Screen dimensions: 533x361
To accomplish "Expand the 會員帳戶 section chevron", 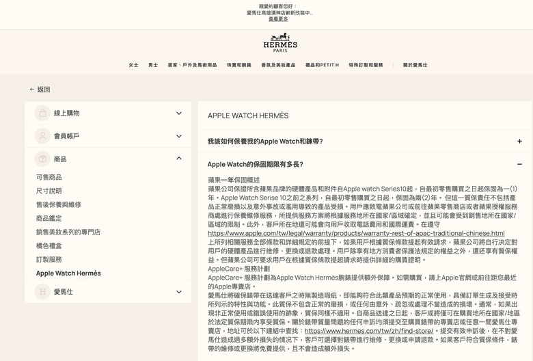I will coord(179,136).
